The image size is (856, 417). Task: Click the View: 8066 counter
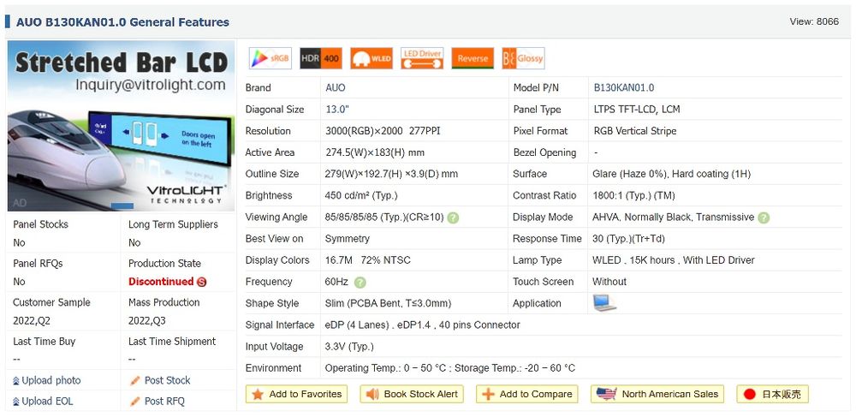[814, 21]
